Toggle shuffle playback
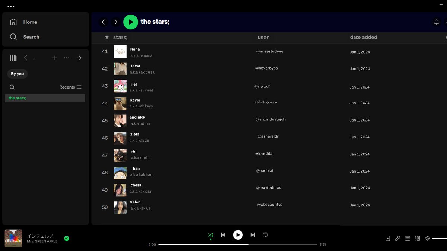This screenshot has height=251, width=447. click(210, 235)
